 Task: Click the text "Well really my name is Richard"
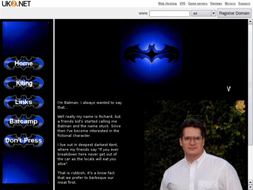click(85, 116)
